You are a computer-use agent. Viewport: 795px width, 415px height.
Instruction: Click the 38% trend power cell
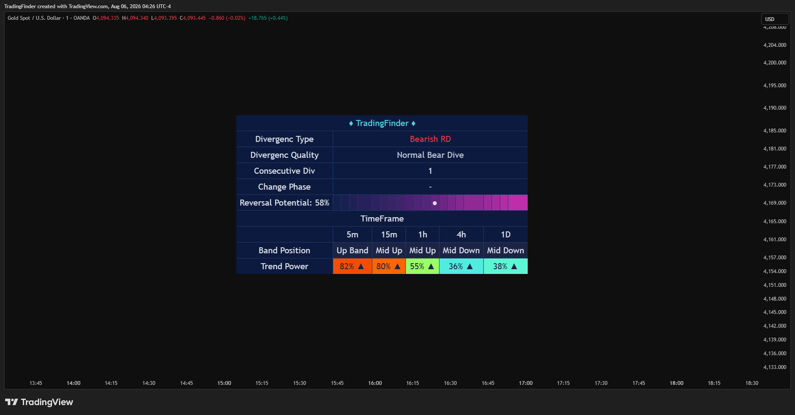(x=506, y=267)
